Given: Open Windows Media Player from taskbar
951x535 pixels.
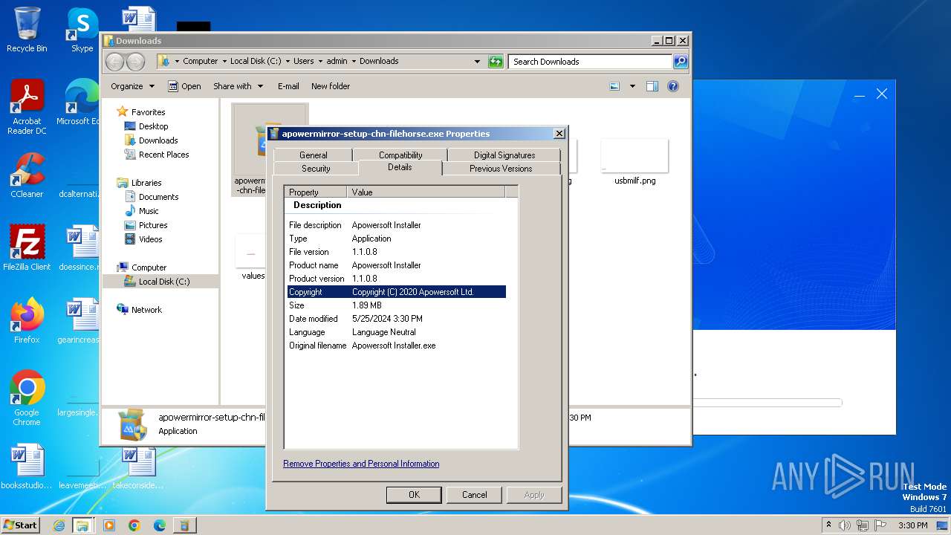Looking at the screenshot, I should coord(109,525).
